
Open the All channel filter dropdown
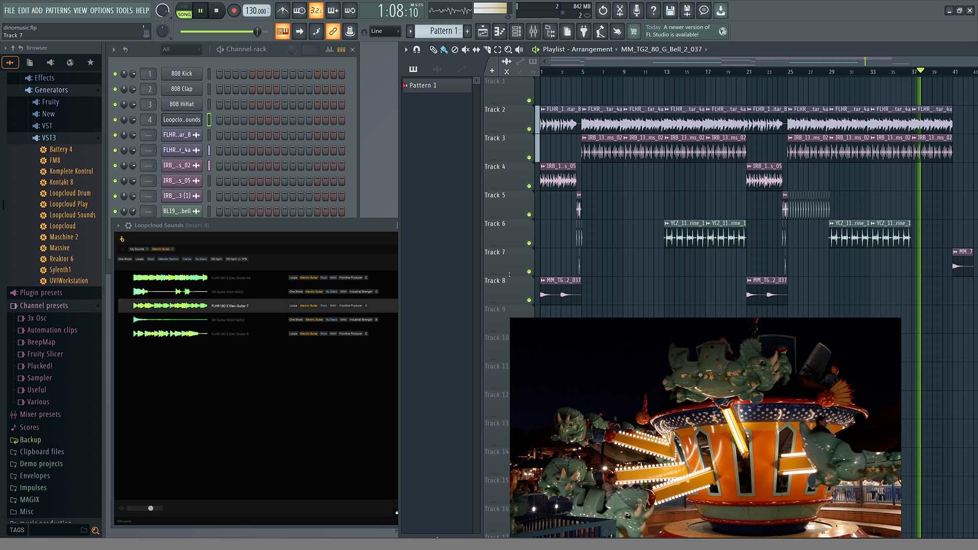tap(181, 49)
